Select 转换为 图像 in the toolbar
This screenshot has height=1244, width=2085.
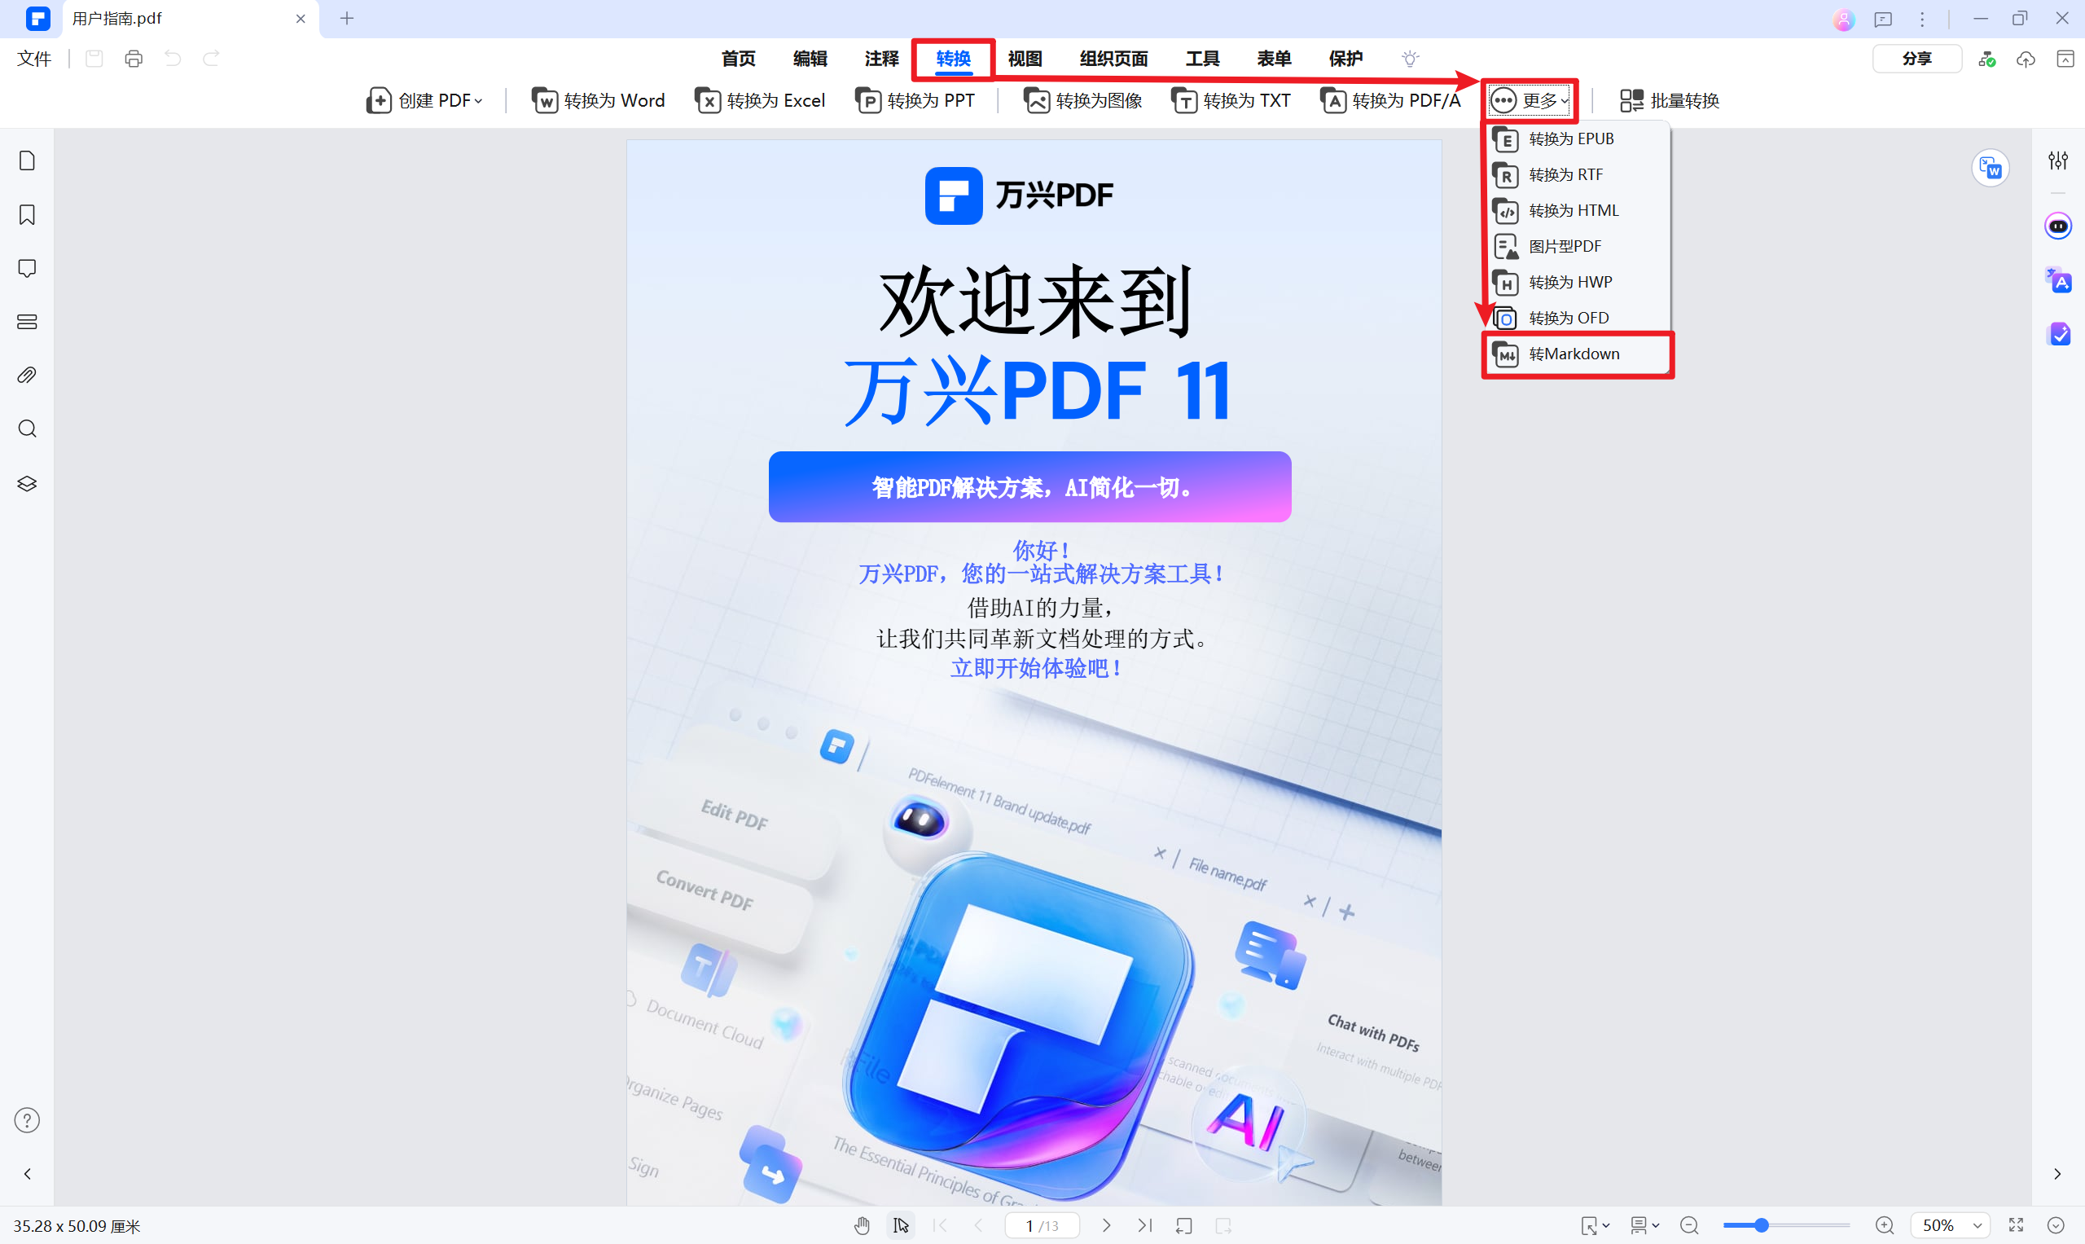pos(1082,99)
